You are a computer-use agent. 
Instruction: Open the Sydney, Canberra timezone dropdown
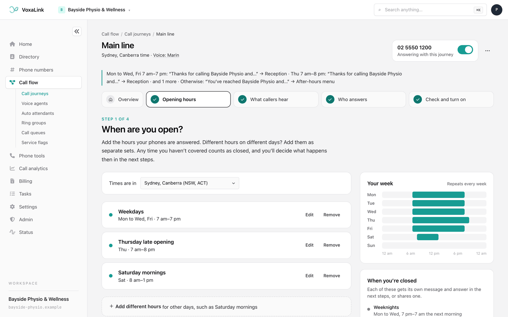tap(190, 183)
